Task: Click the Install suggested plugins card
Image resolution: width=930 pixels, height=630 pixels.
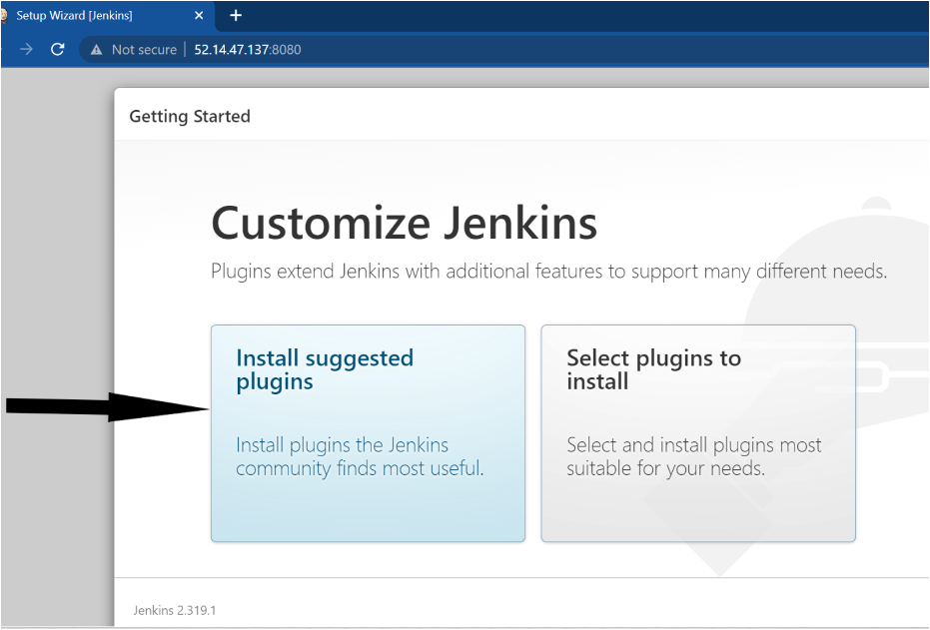Action: click(x=368, y=433)
